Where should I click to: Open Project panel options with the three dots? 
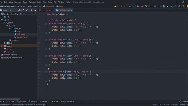(32, 11)
